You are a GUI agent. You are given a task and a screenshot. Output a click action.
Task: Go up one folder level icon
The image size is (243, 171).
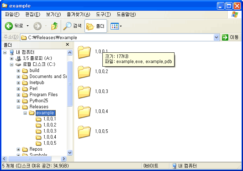pos(55,26)
